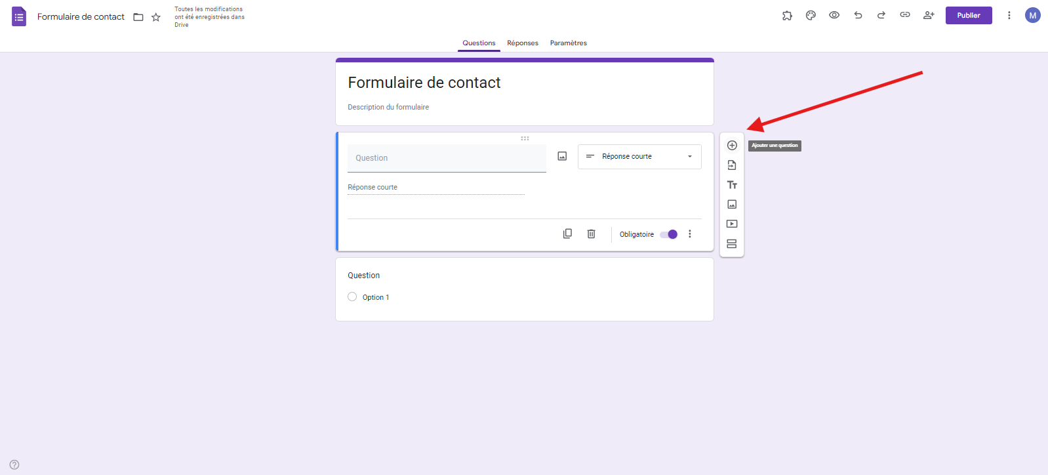Viewport: 1048px width, 475px height.
Task: Click the import questions icon
Action: (732, 165)
